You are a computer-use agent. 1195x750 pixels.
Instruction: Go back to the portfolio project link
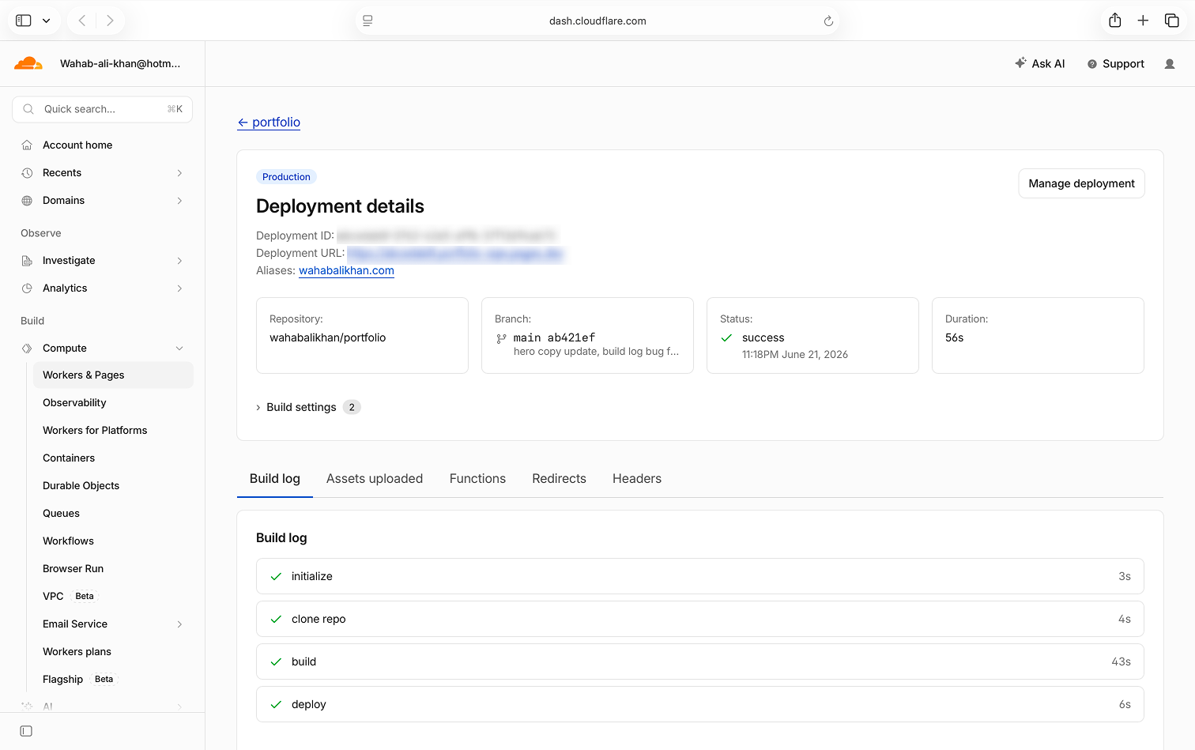269,122
